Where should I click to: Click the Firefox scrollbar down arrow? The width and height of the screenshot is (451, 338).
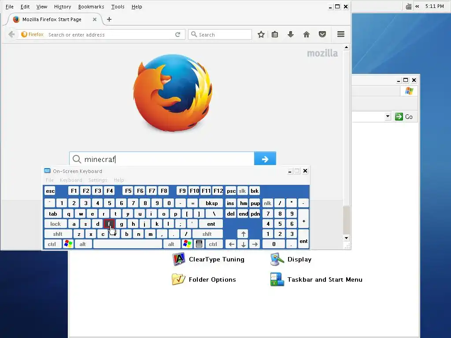coord(346,238)
